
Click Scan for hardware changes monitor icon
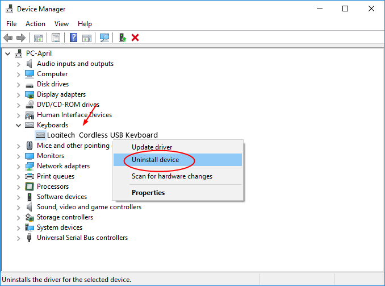coord(104,38)
